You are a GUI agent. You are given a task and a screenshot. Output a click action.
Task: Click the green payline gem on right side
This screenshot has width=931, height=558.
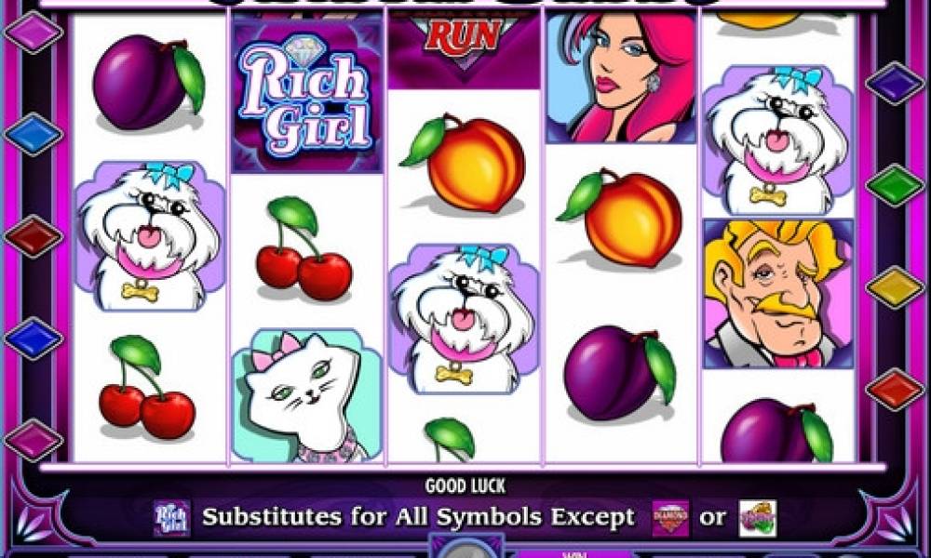click(x=896, y=186)
